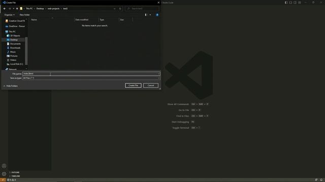Select Downloads folder in sidebar
The image size is (325, 182).
tap(14, 48)
